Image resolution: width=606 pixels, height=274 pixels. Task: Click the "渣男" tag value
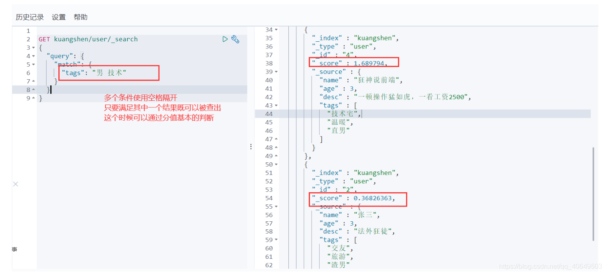point(338,265)
